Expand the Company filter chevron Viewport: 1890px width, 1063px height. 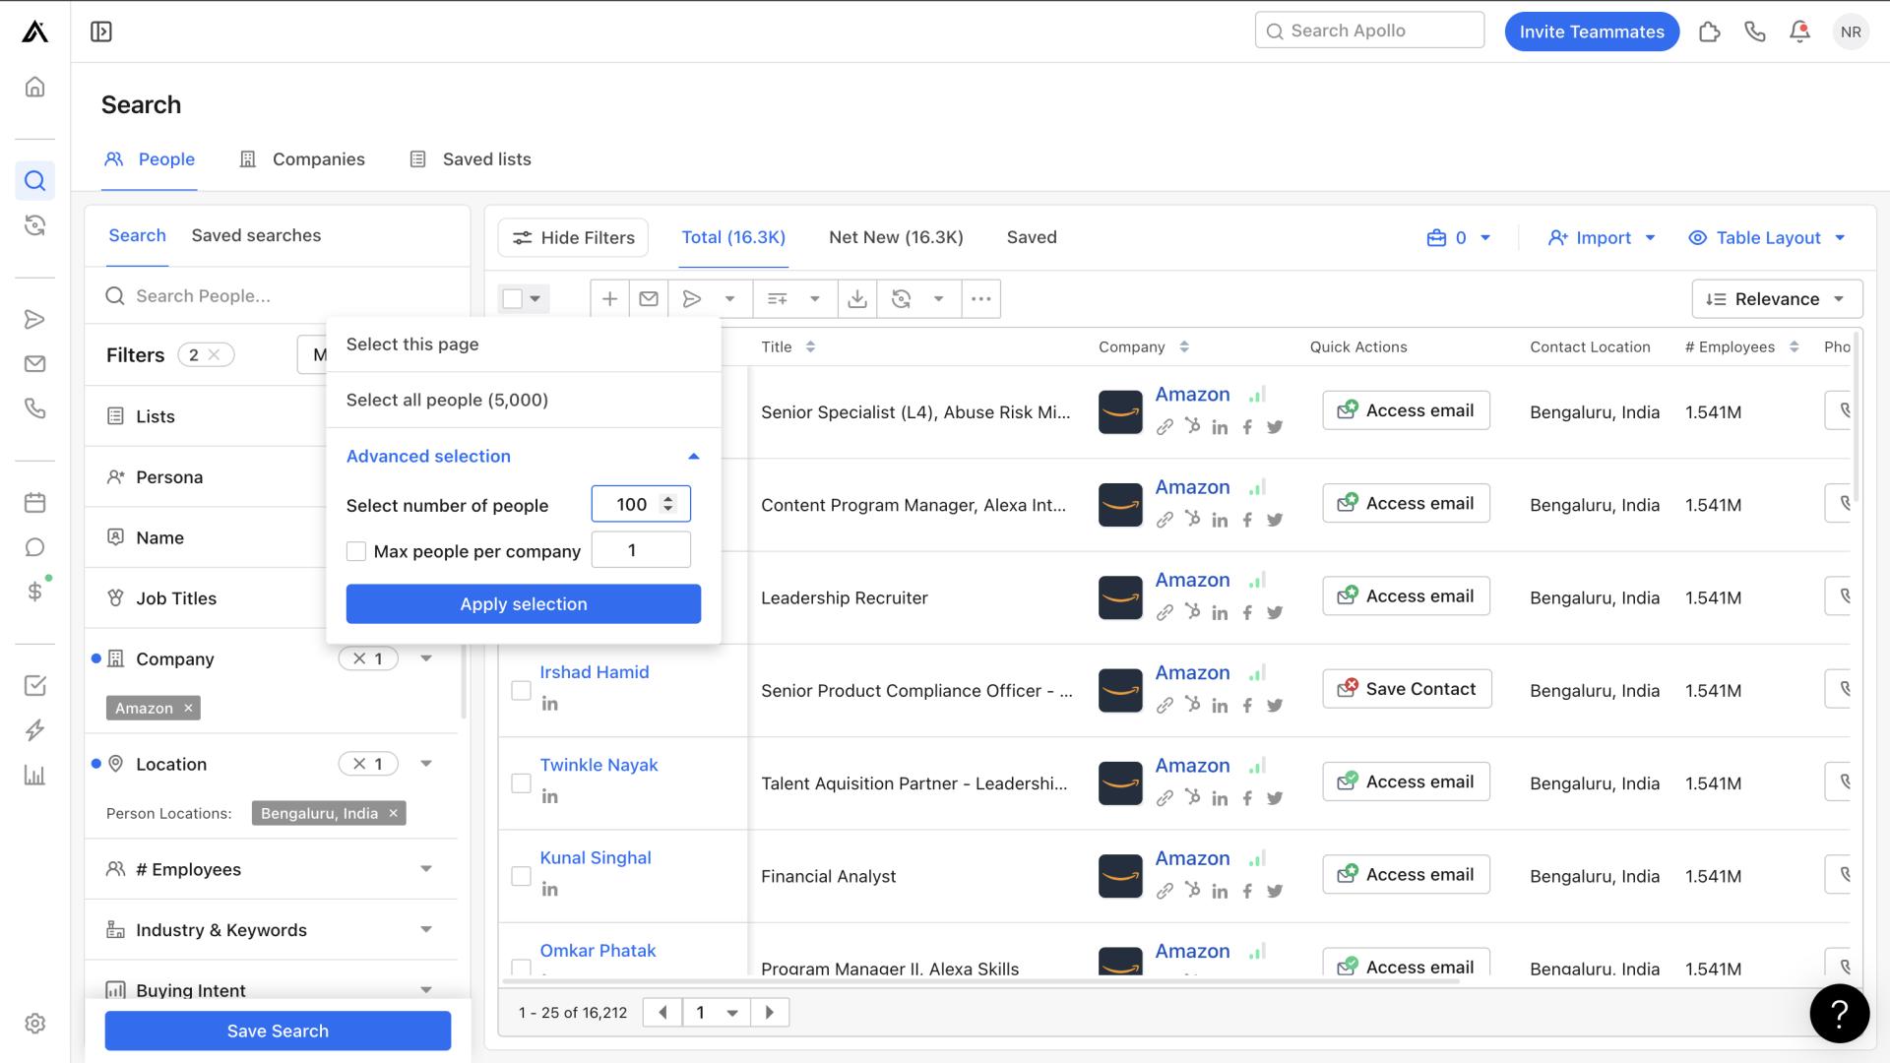pyautogui.click(x=426, y=658)
